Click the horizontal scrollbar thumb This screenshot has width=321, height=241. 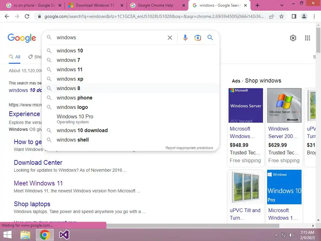pos(193,226)
